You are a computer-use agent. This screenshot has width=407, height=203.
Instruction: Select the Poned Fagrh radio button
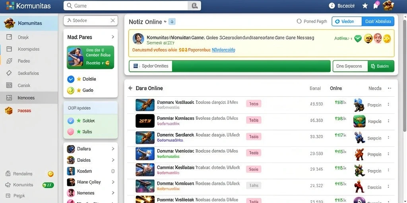click(299, 21)
